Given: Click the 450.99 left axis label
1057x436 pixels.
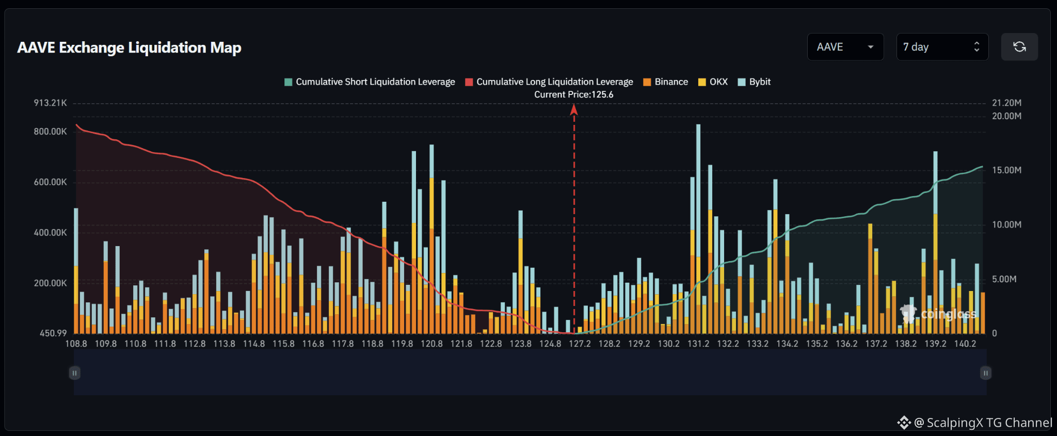Looking at the screenshot, I should click(x=54, y=333).
